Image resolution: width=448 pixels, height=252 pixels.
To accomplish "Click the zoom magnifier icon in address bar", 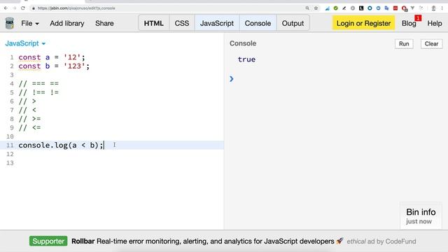I will tap(307, 8).
